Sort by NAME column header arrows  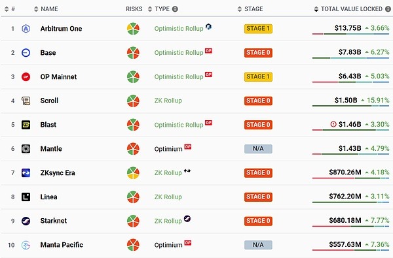[x=36, y=9]
